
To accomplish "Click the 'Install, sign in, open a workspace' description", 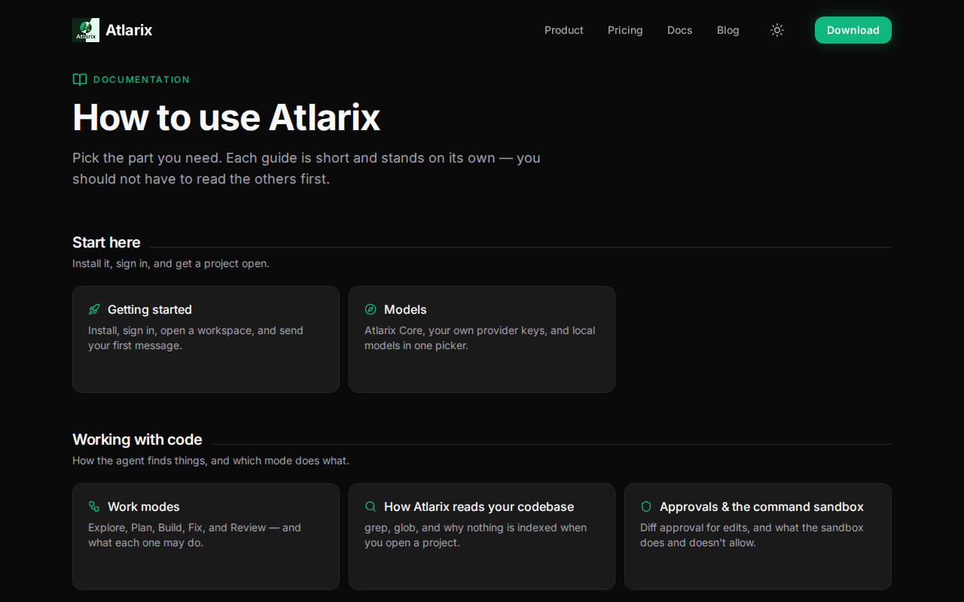I will [x=196, y=338].
